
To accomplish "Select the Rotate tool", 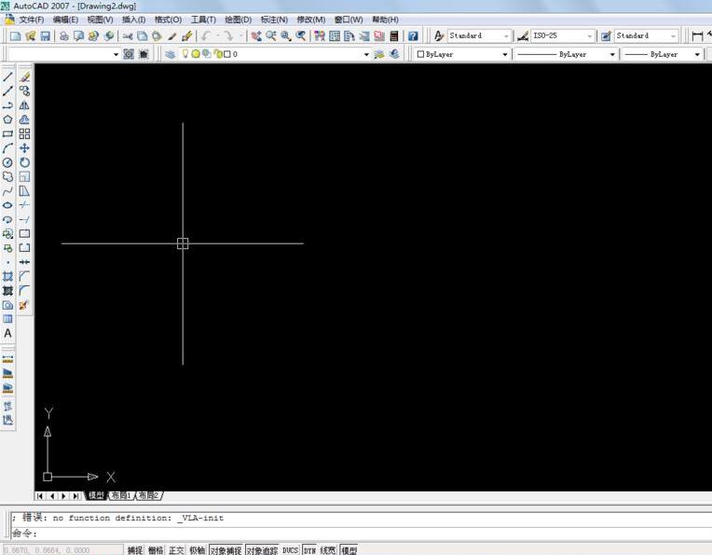I will coord(24,162).
